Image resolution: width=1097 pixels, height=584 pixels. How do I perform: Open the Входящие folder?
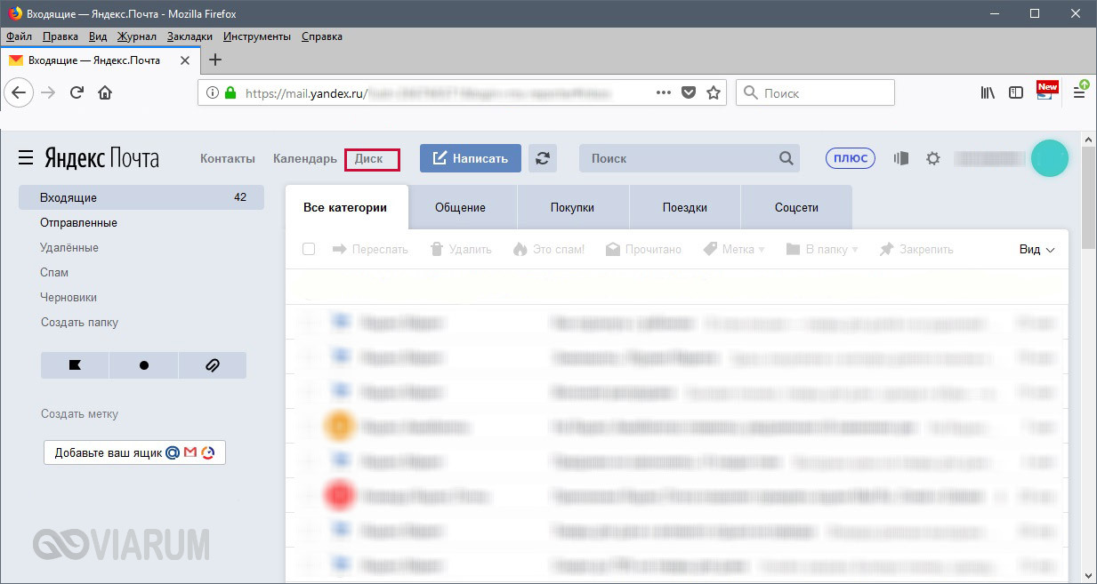click(x=141, y=197)
